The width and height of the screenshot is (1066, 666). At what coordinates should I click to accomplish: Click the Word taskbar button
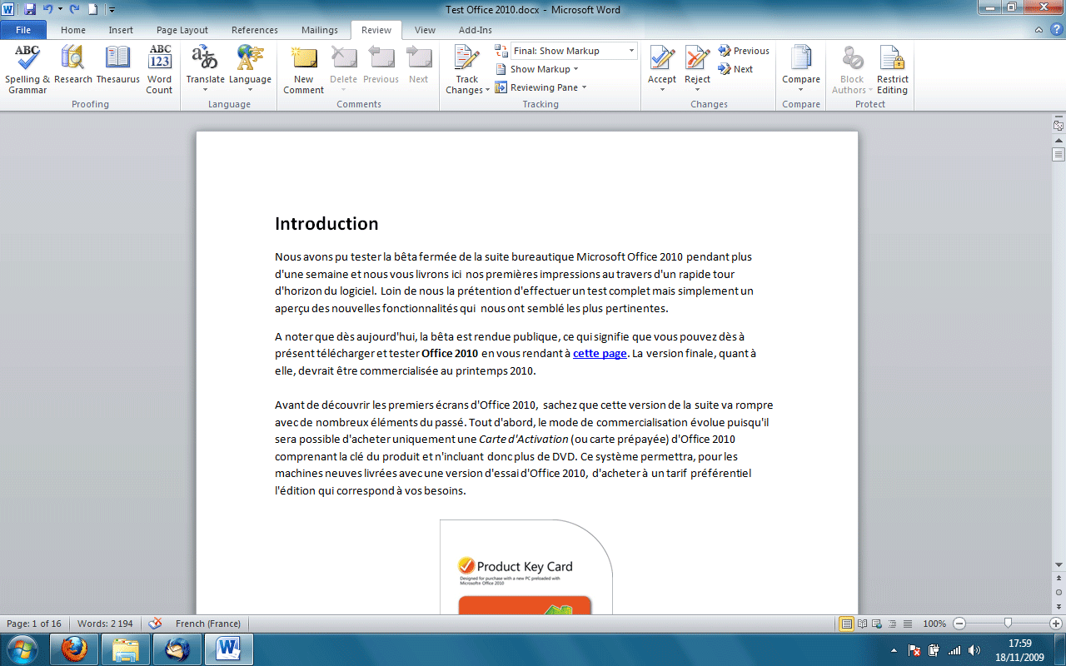coord(228,649)
